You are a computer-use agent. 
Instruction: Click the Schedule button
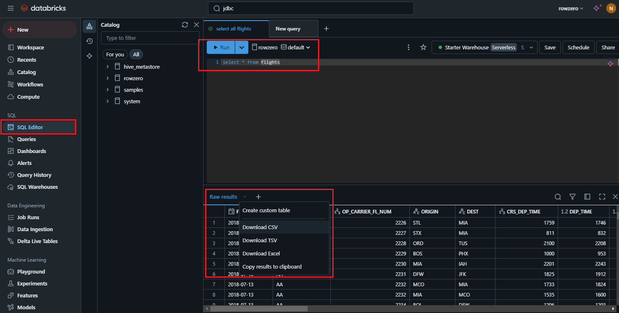click(578, 47)
